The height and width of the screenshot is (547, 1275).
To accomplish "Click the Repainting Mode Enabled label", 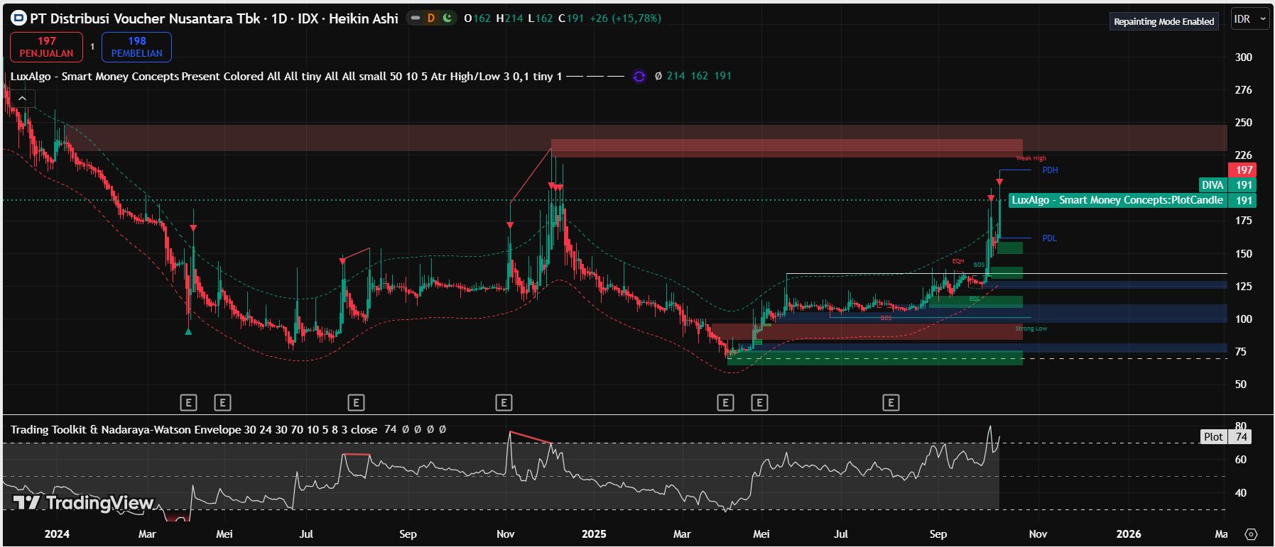I will tap(1163, 22).
